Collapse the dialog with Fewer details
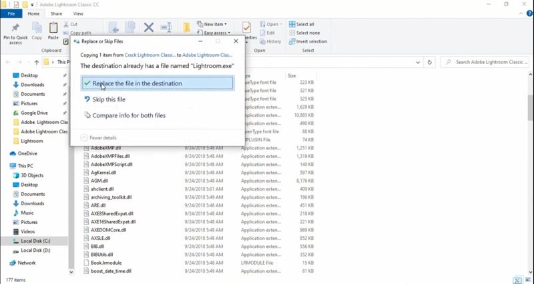 pos(99,138)
